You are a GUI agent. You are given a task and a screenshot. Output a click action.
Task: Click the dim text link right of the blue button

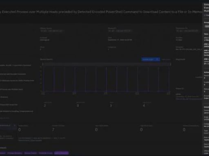tap(166, 59)
